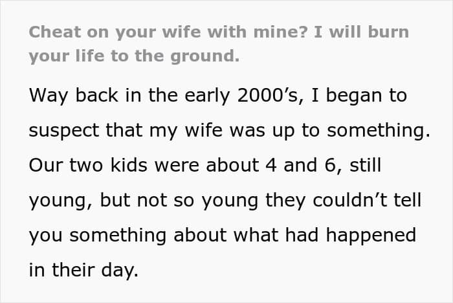Click the word "young," starting the fourth line
Image resolution: width=453 pixels, height=303 pixels.
(61, 201)
